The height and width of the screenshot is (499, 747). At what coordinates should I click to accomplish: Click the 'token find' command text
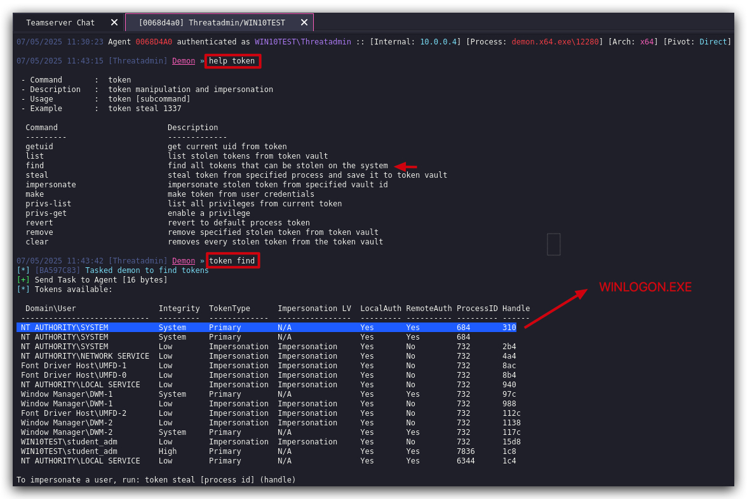pos(232,261)
